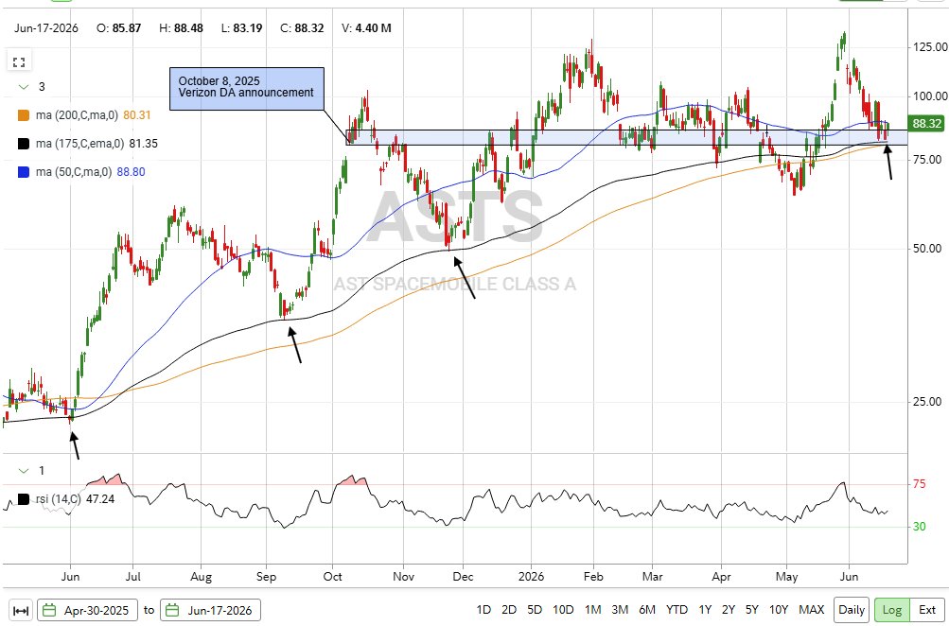Screen dimensions: 949x626
Task: Click the high price value 88.48
Action: coord(189,27)
